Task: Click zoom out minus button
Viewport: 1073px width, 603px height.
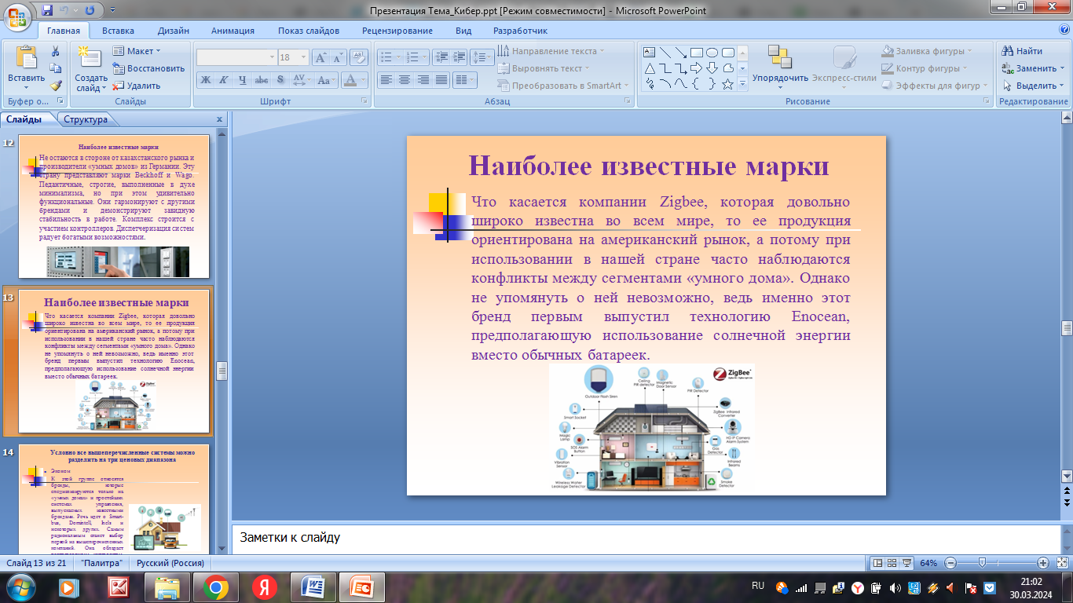Action: pyautogui.click(x=950, y=563)
